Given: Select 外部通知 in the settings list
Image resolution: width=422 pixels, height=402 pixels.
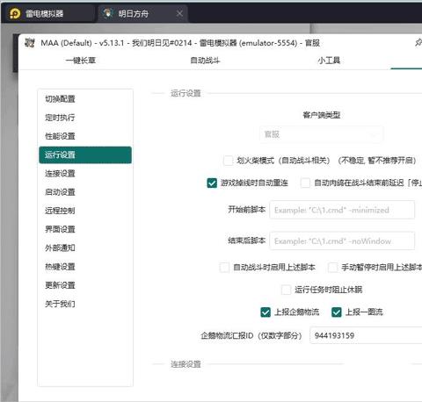Looking at the screenshot, I should coord(85,248).
